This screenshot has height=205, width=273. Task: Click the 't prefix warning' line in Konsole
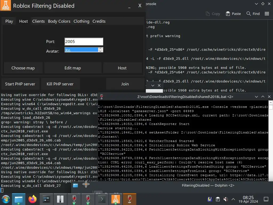click(x=163, y=36)
